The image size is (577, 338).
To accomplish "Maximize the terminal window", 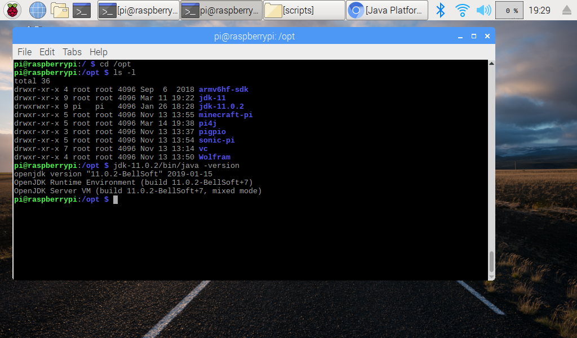I will click(474, 37).
